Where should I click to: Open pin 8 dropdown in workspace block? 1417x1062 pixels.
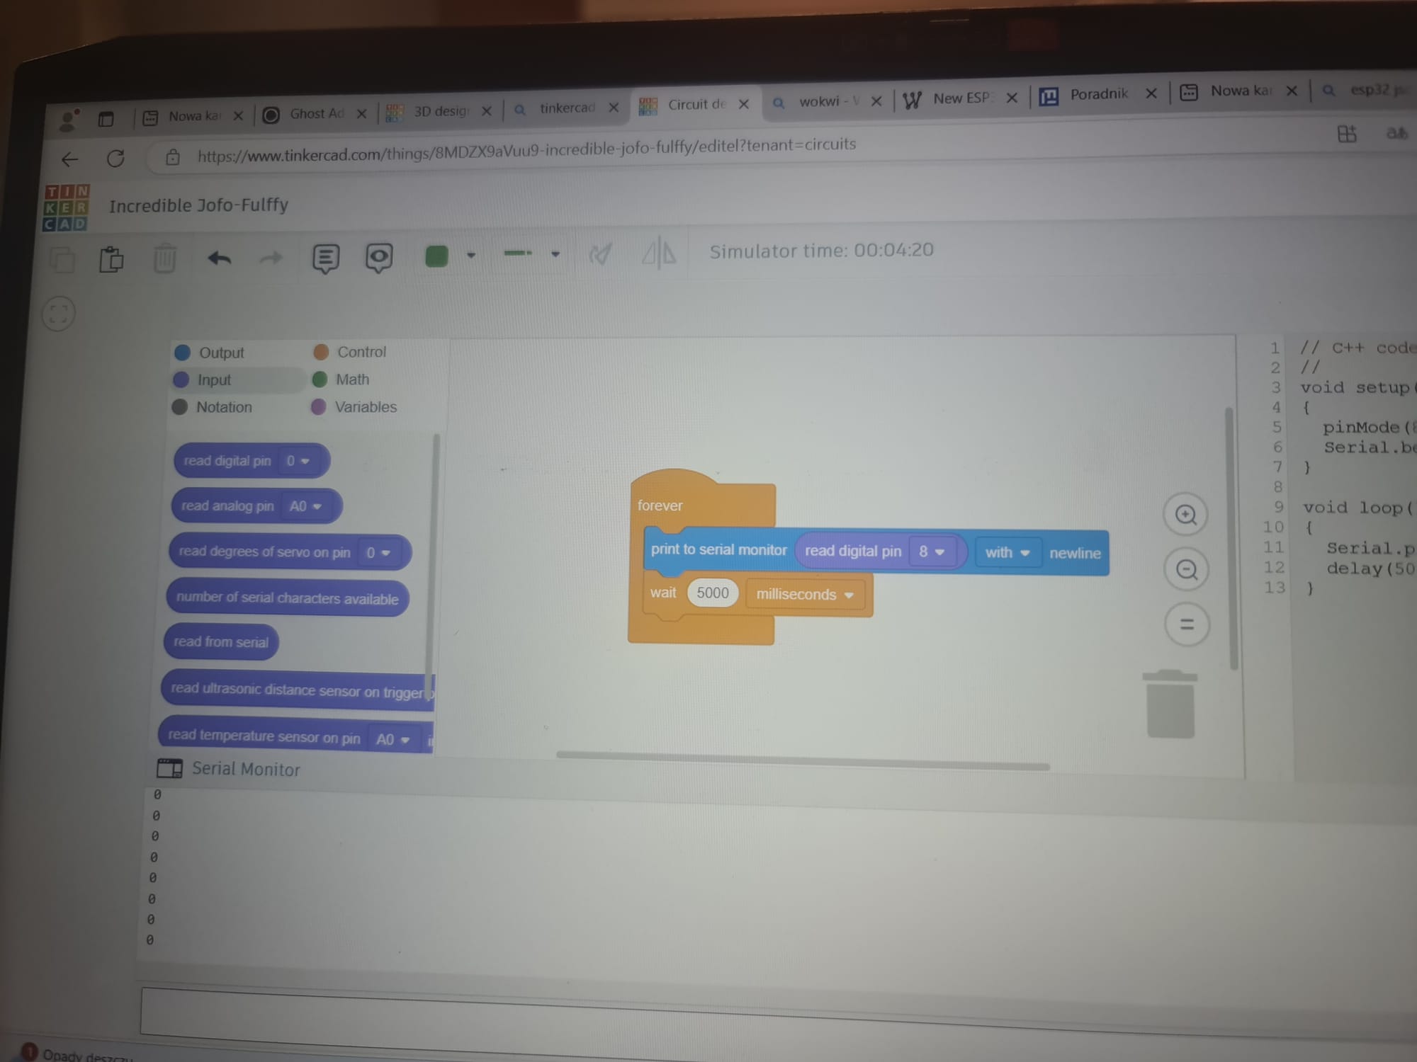(x=932, y=552)
